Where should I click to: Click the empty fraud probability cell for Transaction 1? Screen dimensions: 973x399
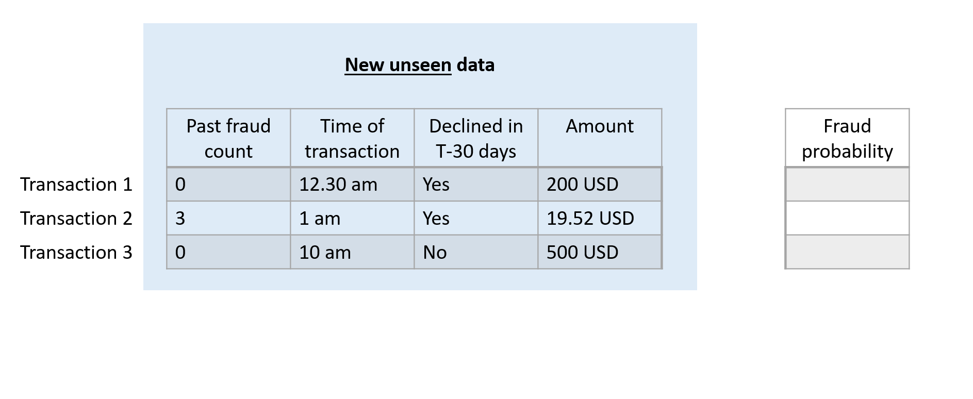847,185
